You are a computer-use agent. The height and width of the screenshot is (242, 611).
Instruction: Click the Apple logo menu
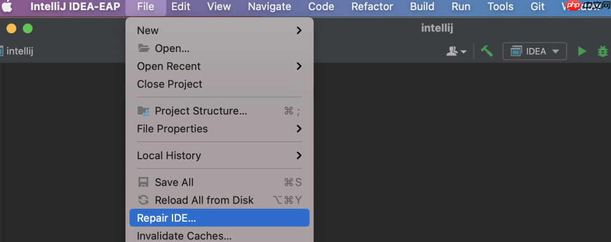8,7
